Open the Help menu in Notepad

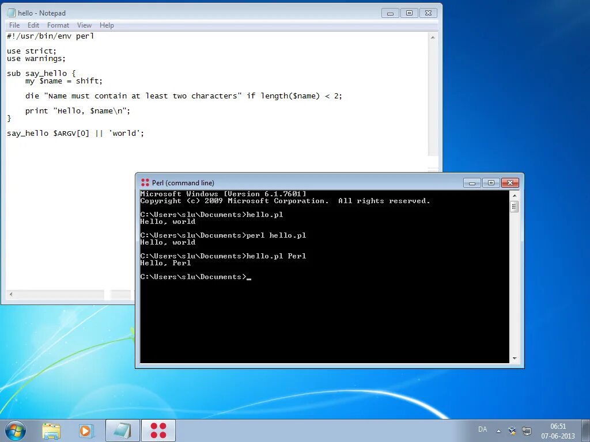(107, 25)
